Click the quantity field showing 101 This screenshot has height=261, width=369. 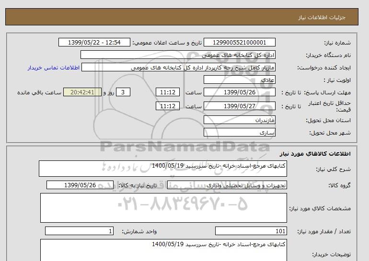pos(251,231)
